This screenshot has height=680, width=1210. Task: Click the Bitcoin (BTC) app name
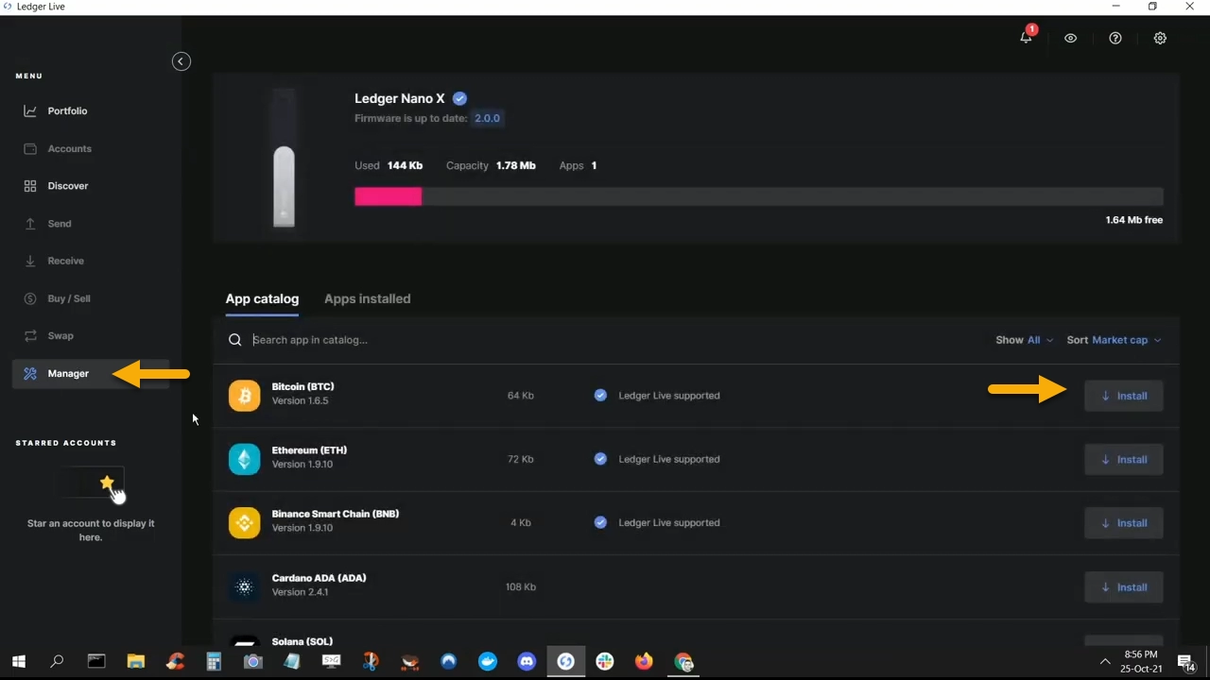[x=302, y=386]
